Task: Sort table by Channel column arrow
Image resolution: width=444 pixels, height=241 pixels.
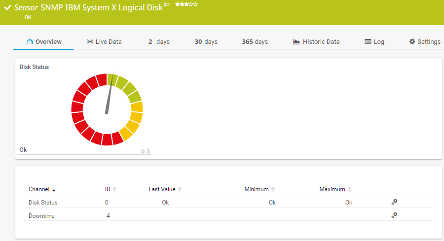Action: click(53, 190)
